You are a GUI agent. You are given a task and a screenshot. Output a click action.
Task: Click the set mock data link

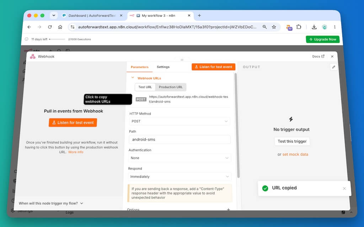click(295, 155)
